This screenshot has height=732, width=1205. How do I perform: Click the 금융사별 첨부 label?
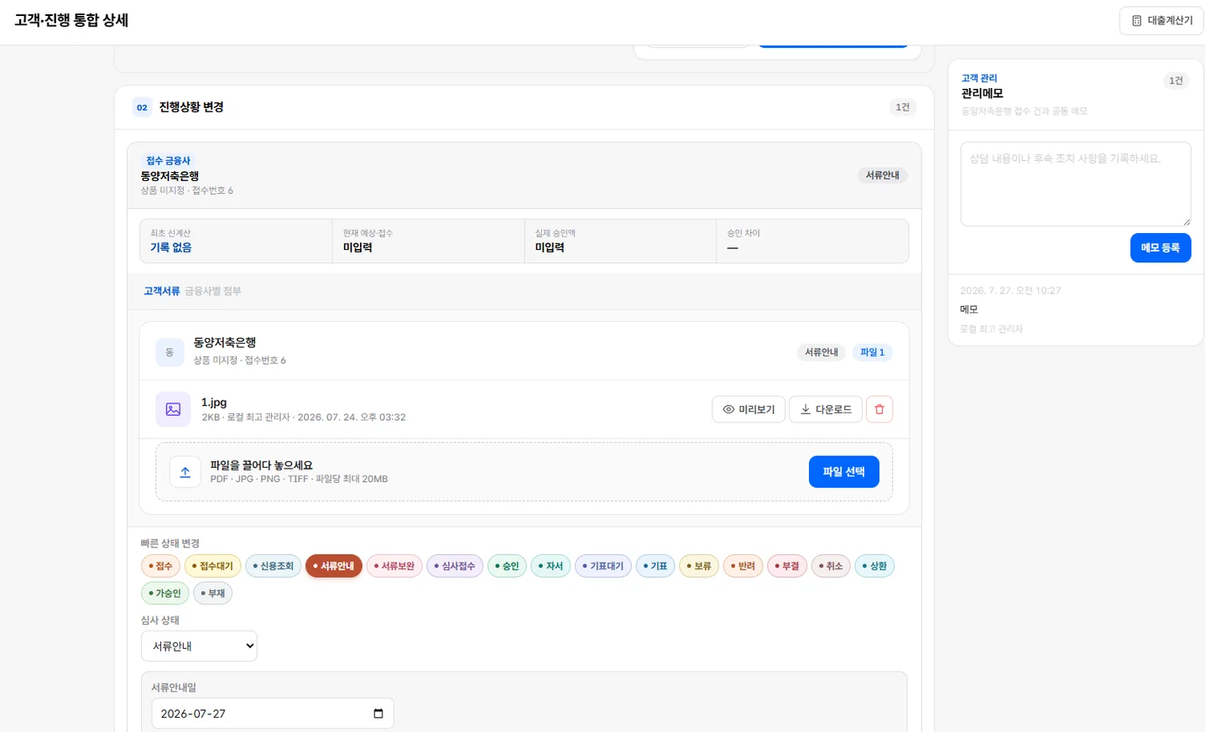[213, 291]
